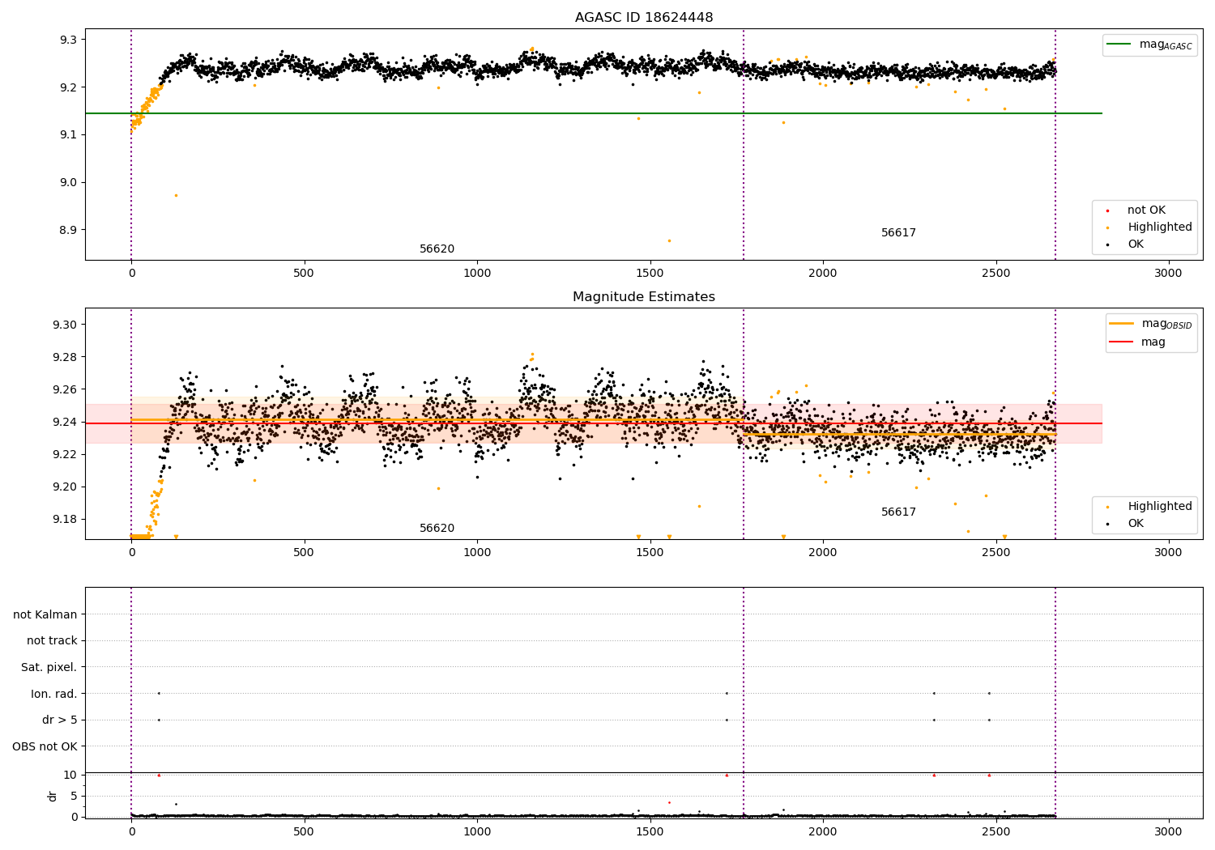The height and width of the screenshot is (850, 1215).
Task: Click the lowest orange outlier near 8.88 in the top plot
Action: 669,240
